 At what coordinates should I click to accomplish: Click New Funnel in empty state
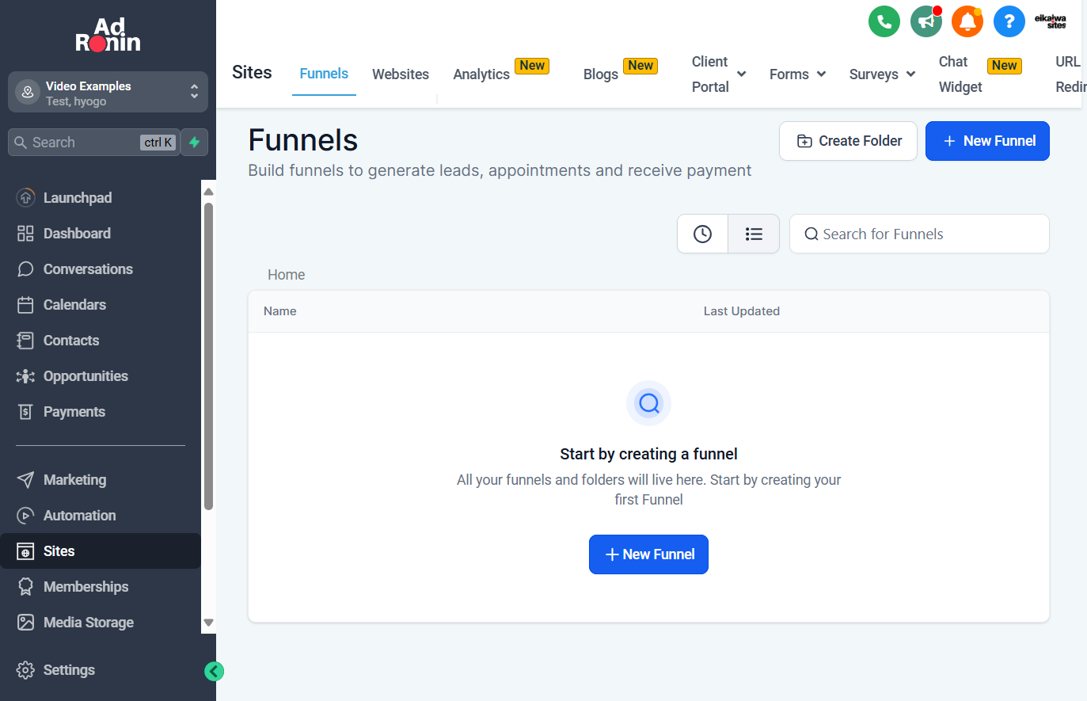point(648,554)
